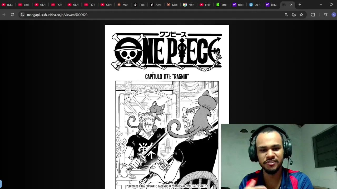The width and height of the screenshot is (337, 189).
Task: Switch to the Kick "Stre" tab
Action: (x=222, y=5)
